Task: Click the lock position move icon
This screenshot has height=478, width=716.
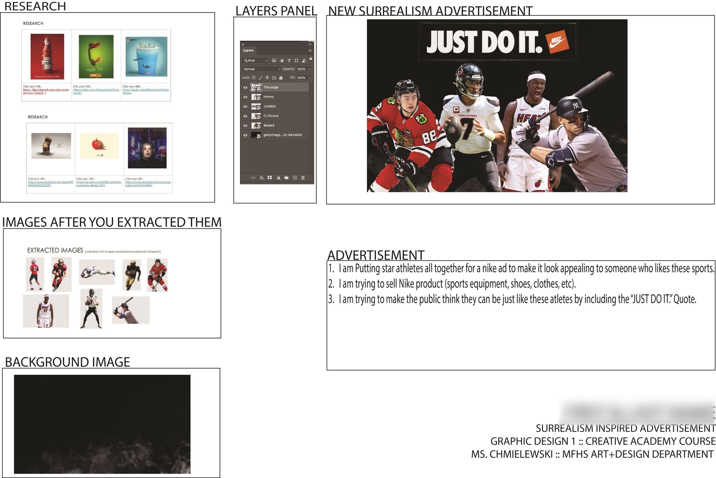Action: coord(267,78)
